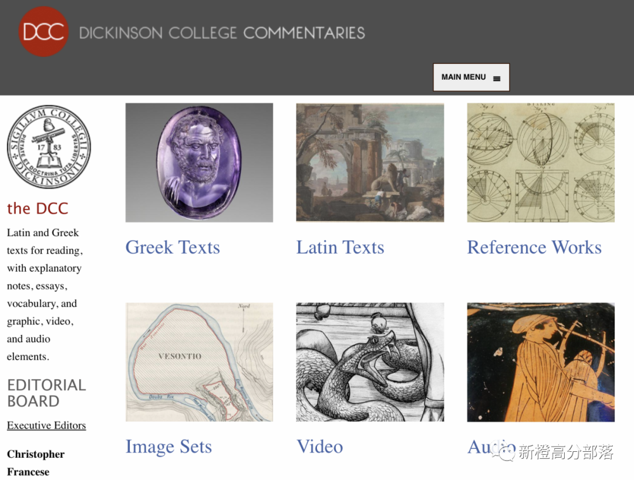The height and width of the screenshot is (480, 634).
Task: Click the Dickinson College Commentaries title
Action: 222,33
